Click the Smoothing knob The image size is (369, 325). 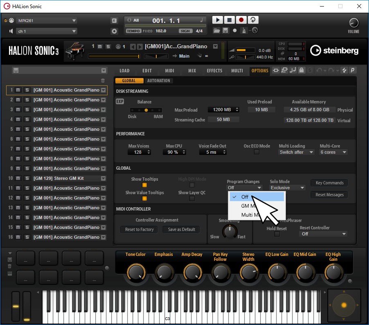point(229,231)
